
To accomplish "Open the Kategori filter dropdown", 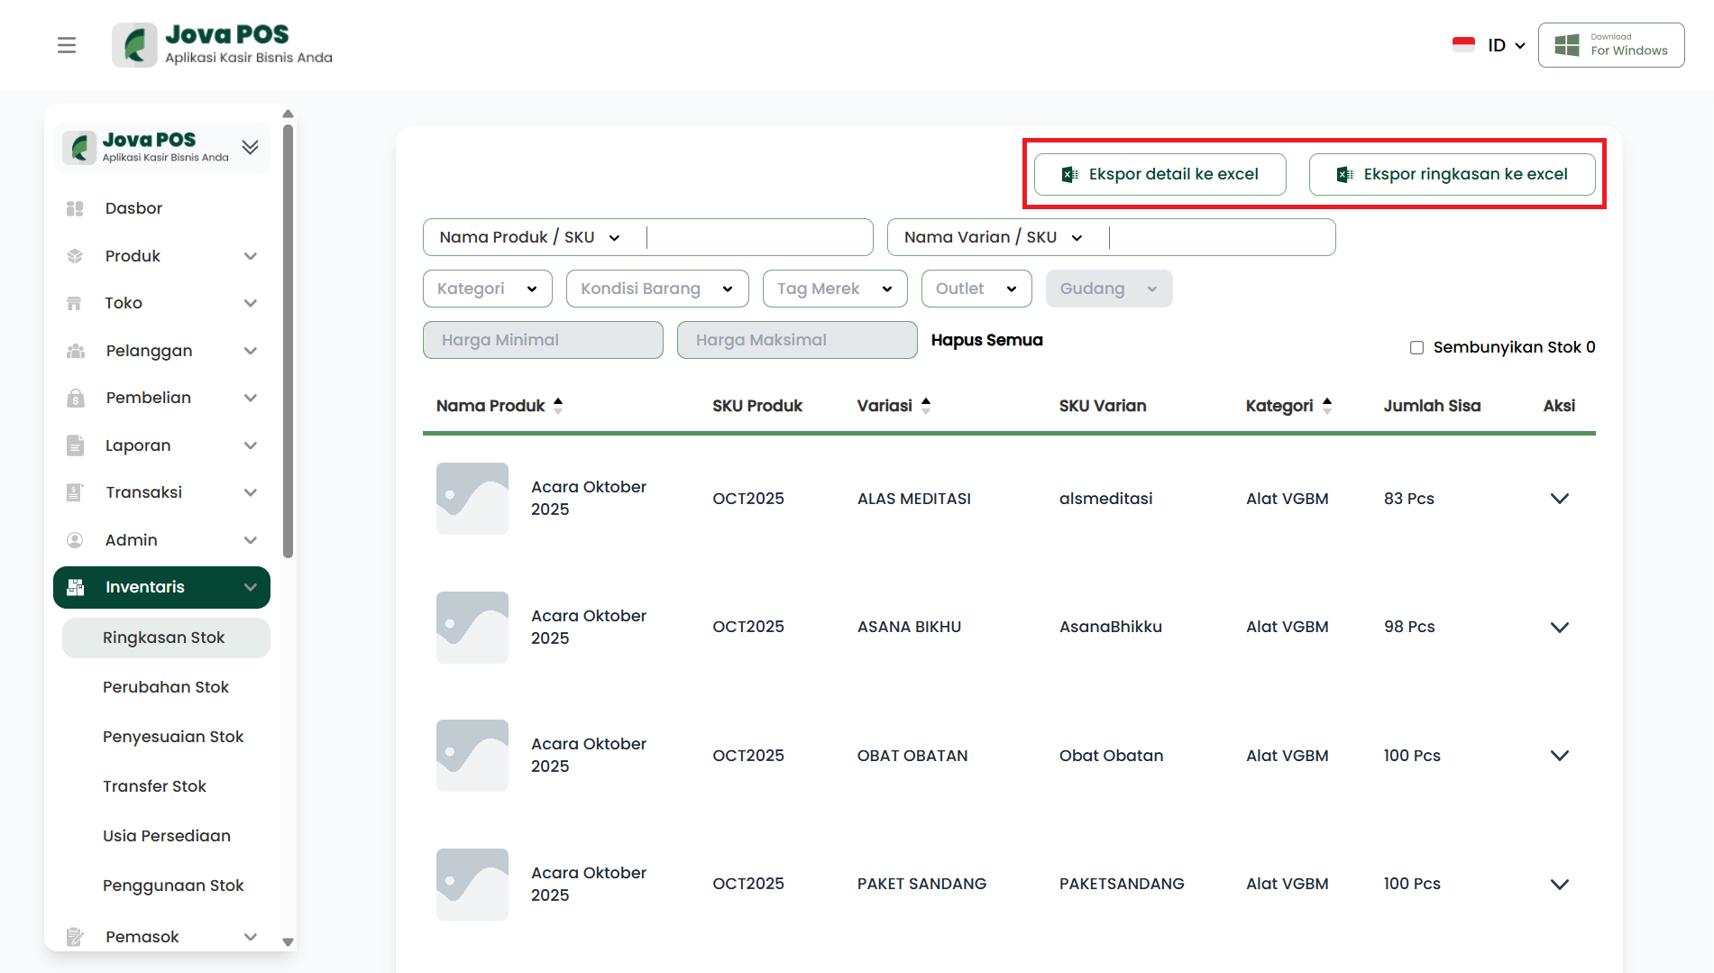I will 487,289.
